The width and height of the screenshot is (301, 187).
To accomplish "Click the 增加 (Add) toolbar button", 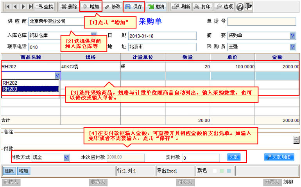I will coord(90,7).
